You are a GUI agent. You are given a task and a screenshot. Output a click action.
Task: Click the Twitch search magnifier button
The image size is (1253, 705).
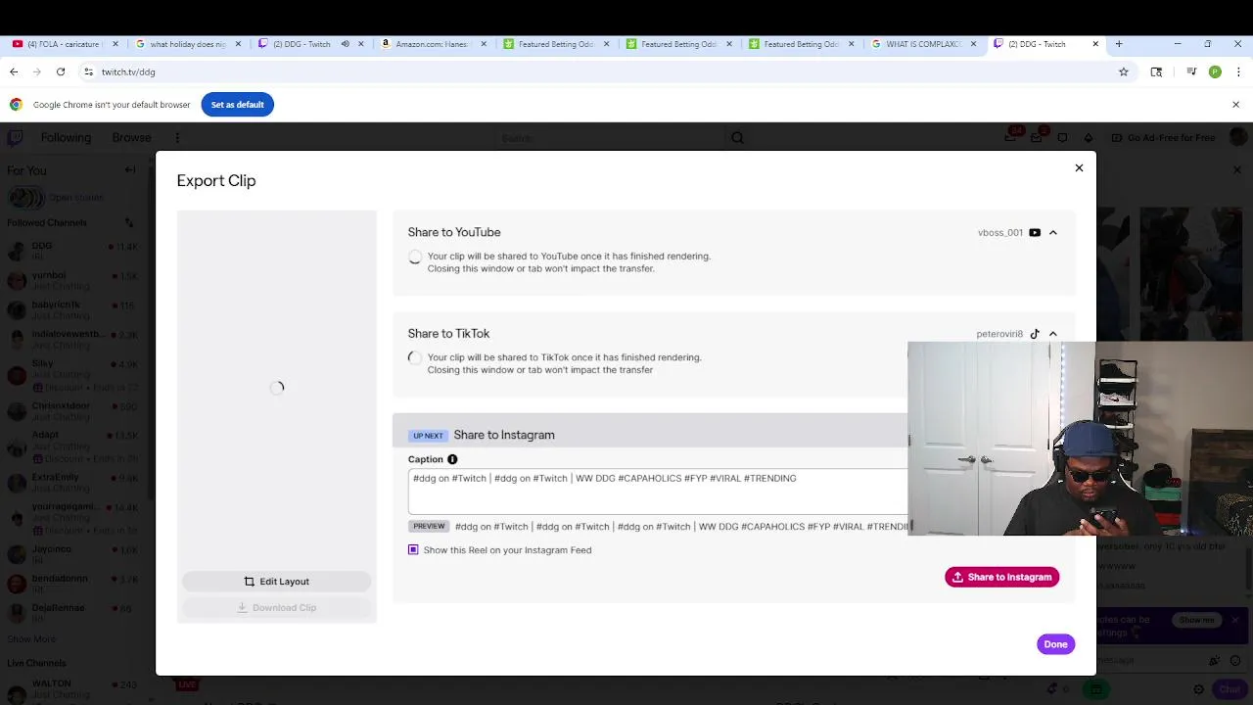coord(737,138)
